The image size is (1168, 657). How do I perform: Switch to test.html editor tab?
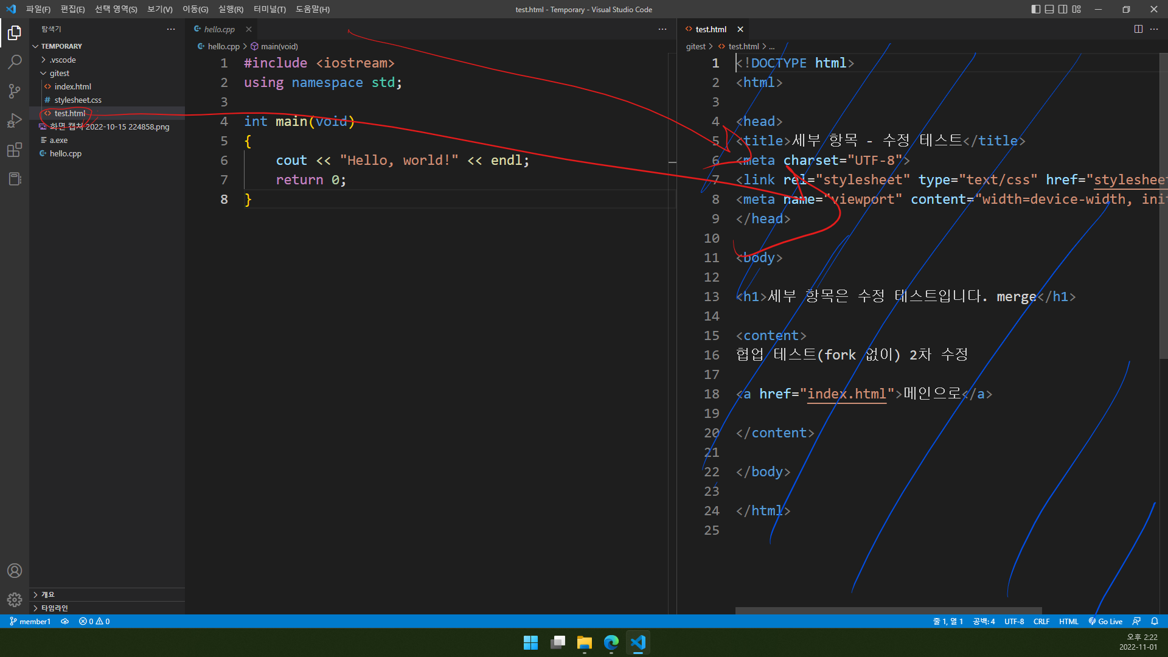tap(714, 29)
